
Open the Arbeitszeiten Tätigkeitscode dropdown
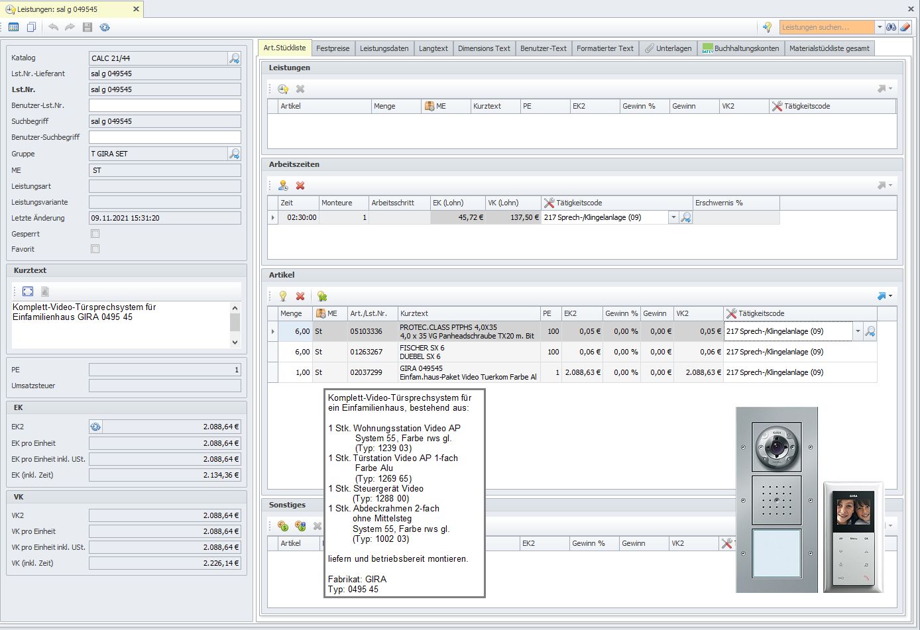(x=674, y=217)
